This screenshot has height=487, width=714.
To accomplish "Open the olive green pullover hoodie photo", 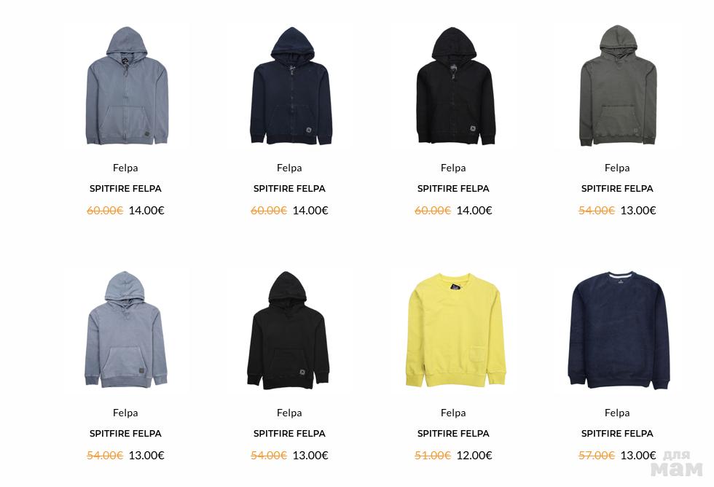I will click(x=618, y=86).
